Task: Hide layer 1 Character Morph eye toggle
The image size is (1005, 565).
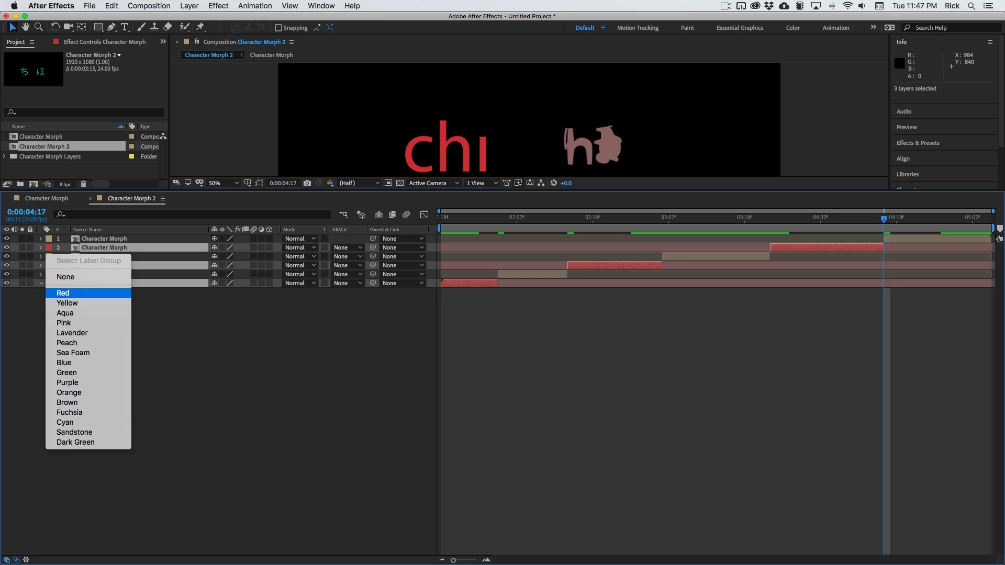Action: click(x=6, y=239)
